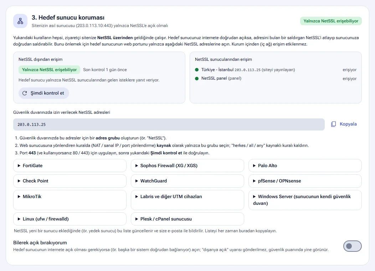Show the Linux (ufw / firewalld) instructions
The width and height of the screenshot is (375, 271).
click(70, 219)
